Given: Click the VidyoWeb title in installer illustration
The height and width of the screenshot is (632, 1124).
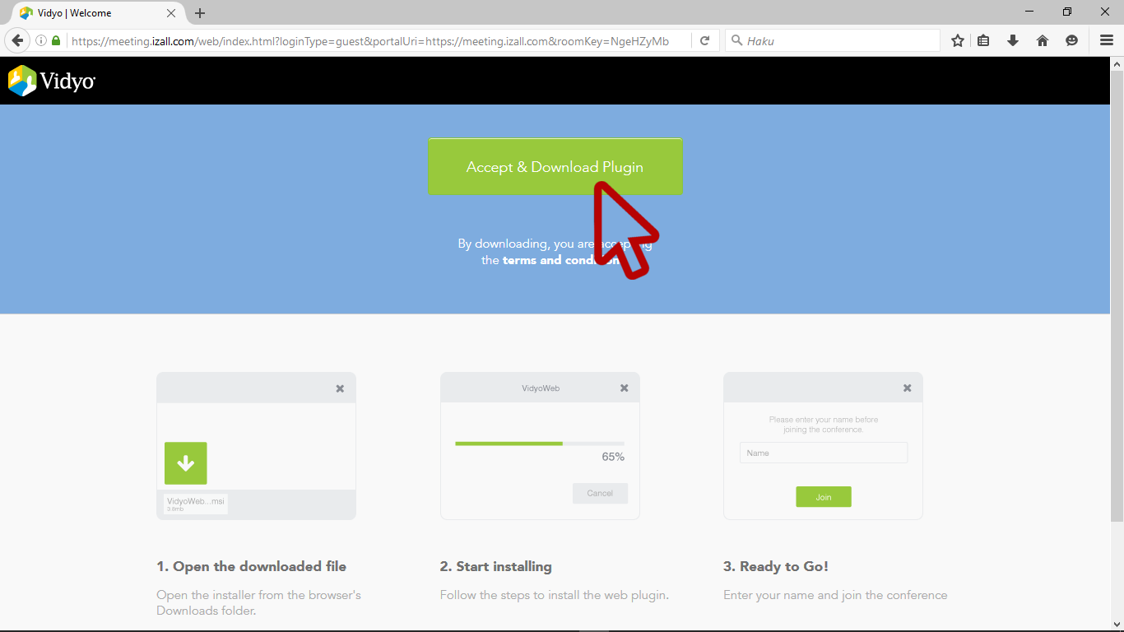Looking at the screenshot, I should (x=541, y=388).
